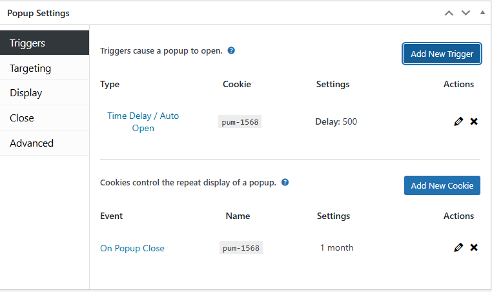Collapse the Popup Settings panel toggle triangle

482,13
